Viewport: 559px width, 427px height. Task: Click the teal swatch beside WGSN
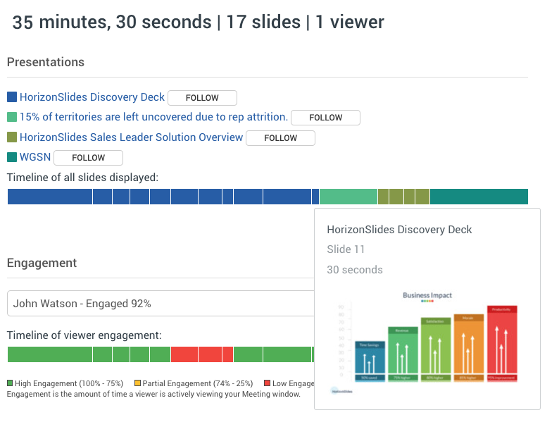pos(12,157)
